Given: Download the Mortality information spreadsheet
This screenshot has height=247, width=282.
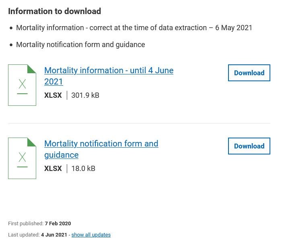Looking at the screenshot, I should [x=249, y=73].
